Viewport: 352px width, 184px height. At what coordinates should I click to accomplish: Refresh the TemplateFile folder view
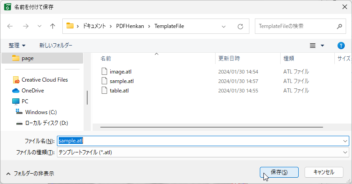[x=240, y=27]
